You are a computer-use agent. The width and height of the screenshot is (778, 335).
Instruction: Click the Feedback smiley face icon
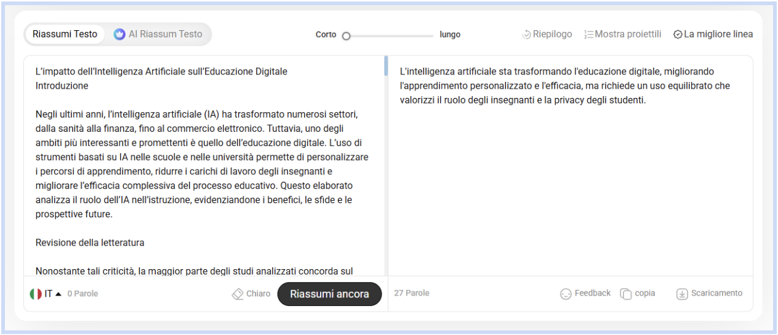click(x=566, y=294)
